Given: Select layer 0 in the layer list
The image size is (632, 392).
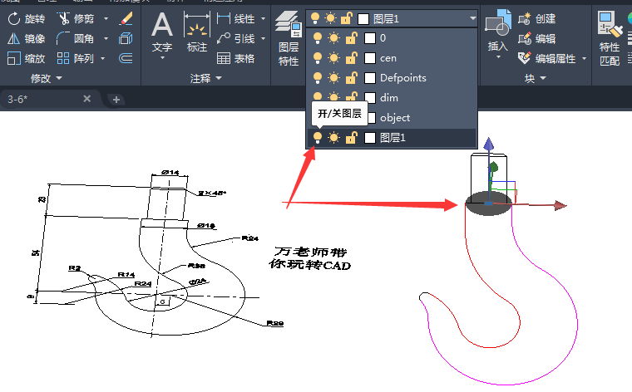Looking at the screenshot, I should click(392, 38).
